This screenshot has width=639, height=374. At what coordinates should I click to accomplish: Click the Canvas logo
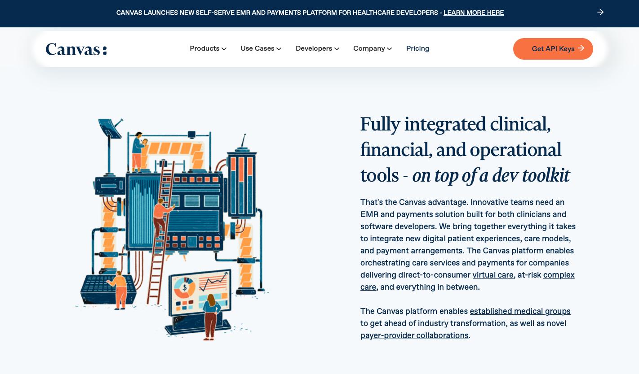pyautogui.click(x=76, y=49)
